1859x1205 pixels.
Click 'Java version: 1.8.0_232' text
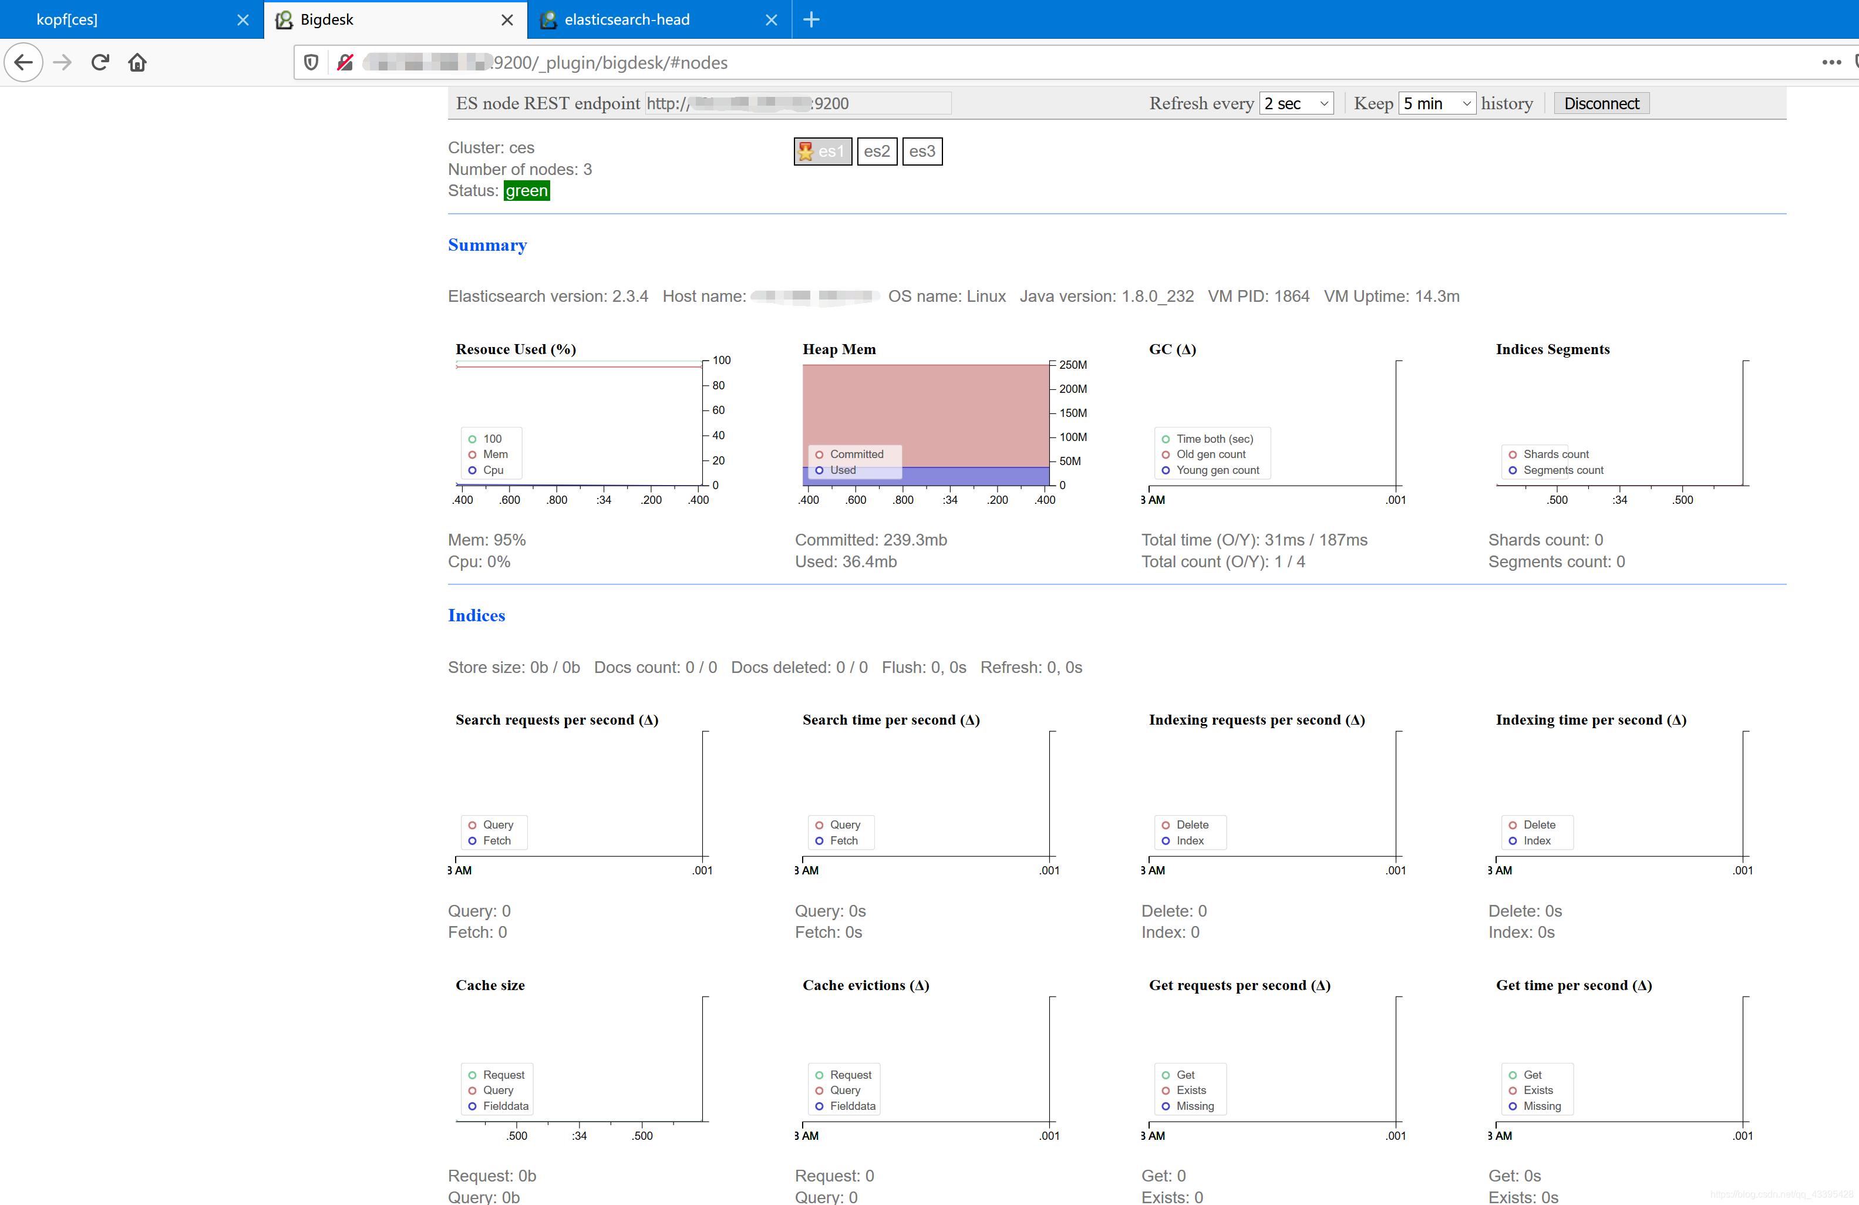click(x=1107, y=296)
